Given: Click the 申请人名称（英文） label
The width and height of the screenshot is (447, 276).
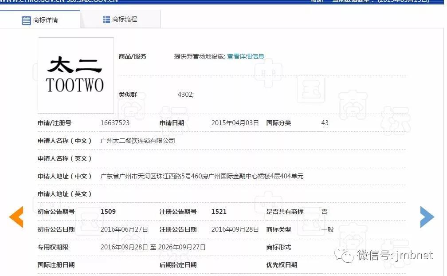Looking at the screenshot, I should [64, 158].
